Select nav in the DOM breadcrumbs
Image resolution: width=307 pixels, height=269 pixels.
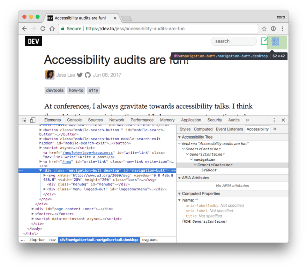52,240
